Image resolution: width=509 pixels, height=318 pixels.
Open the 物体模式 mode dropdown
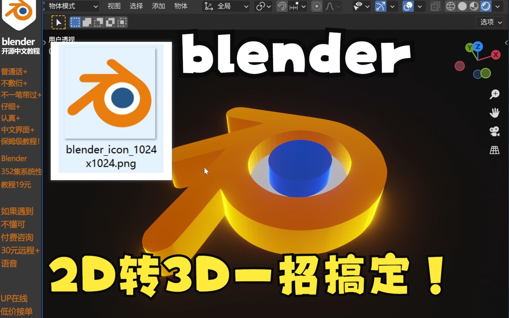pyautogui.click(x=72, y=6)
